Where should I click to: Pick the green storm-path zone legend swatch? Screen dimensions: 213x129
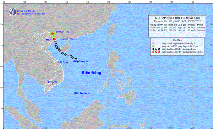pos(153,46)
